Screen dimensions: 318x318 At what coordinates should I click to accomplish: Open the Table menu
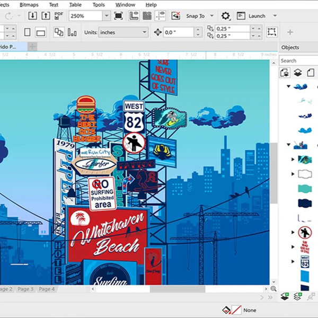pyautogui.click(x=75, y=5)
